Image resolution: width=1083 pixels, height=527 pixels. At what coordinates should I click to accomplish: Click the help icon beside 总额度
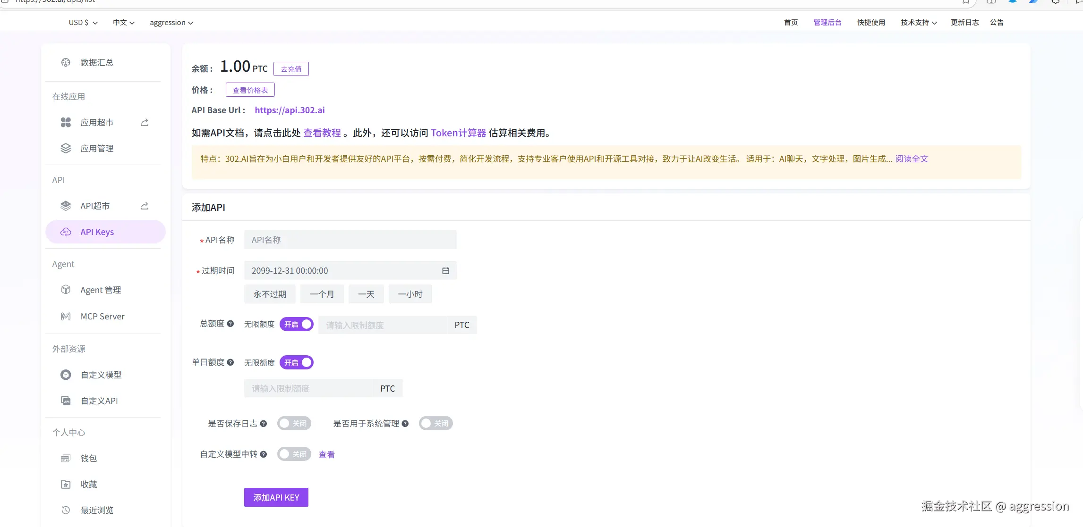(x=230, y=324)
